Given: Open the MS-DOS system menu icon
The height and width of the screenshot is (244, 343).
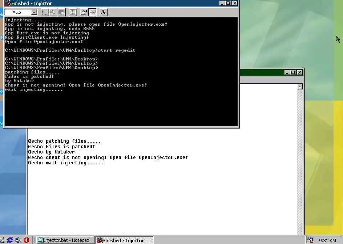Looking at the screenshot, I should coord(8,3).
